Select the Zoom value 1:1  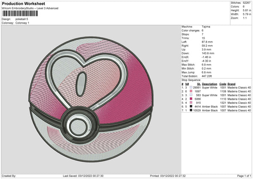pyautogui.click(x=245, y=18)
